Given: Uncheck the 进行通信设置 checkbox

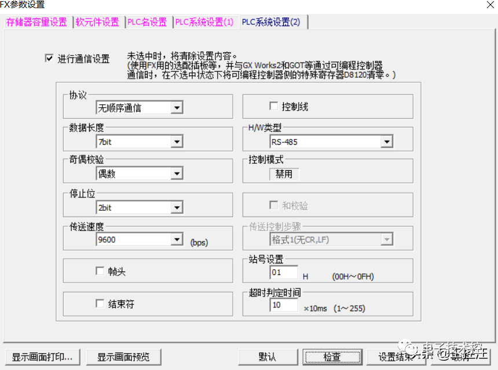Looking at the screenshot, I should coord(49,57).
